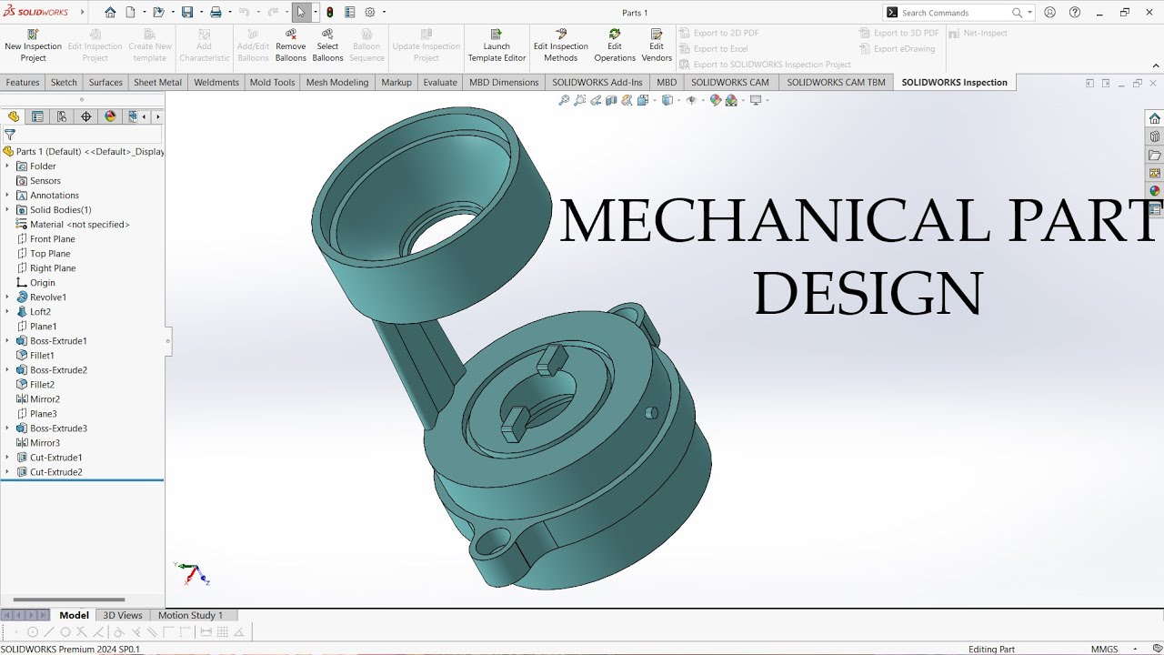This screenshot has width=1164, height=655.
Task: Create a new document with the New icon
Action: point(130,13)
